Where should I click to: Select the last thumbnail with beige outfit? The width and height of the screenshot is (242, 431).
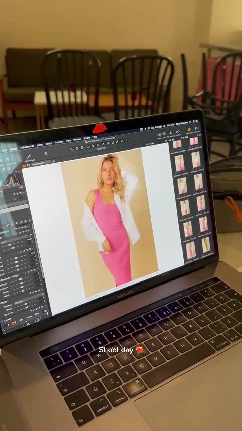pyautogui.click(x=205, y=245)
